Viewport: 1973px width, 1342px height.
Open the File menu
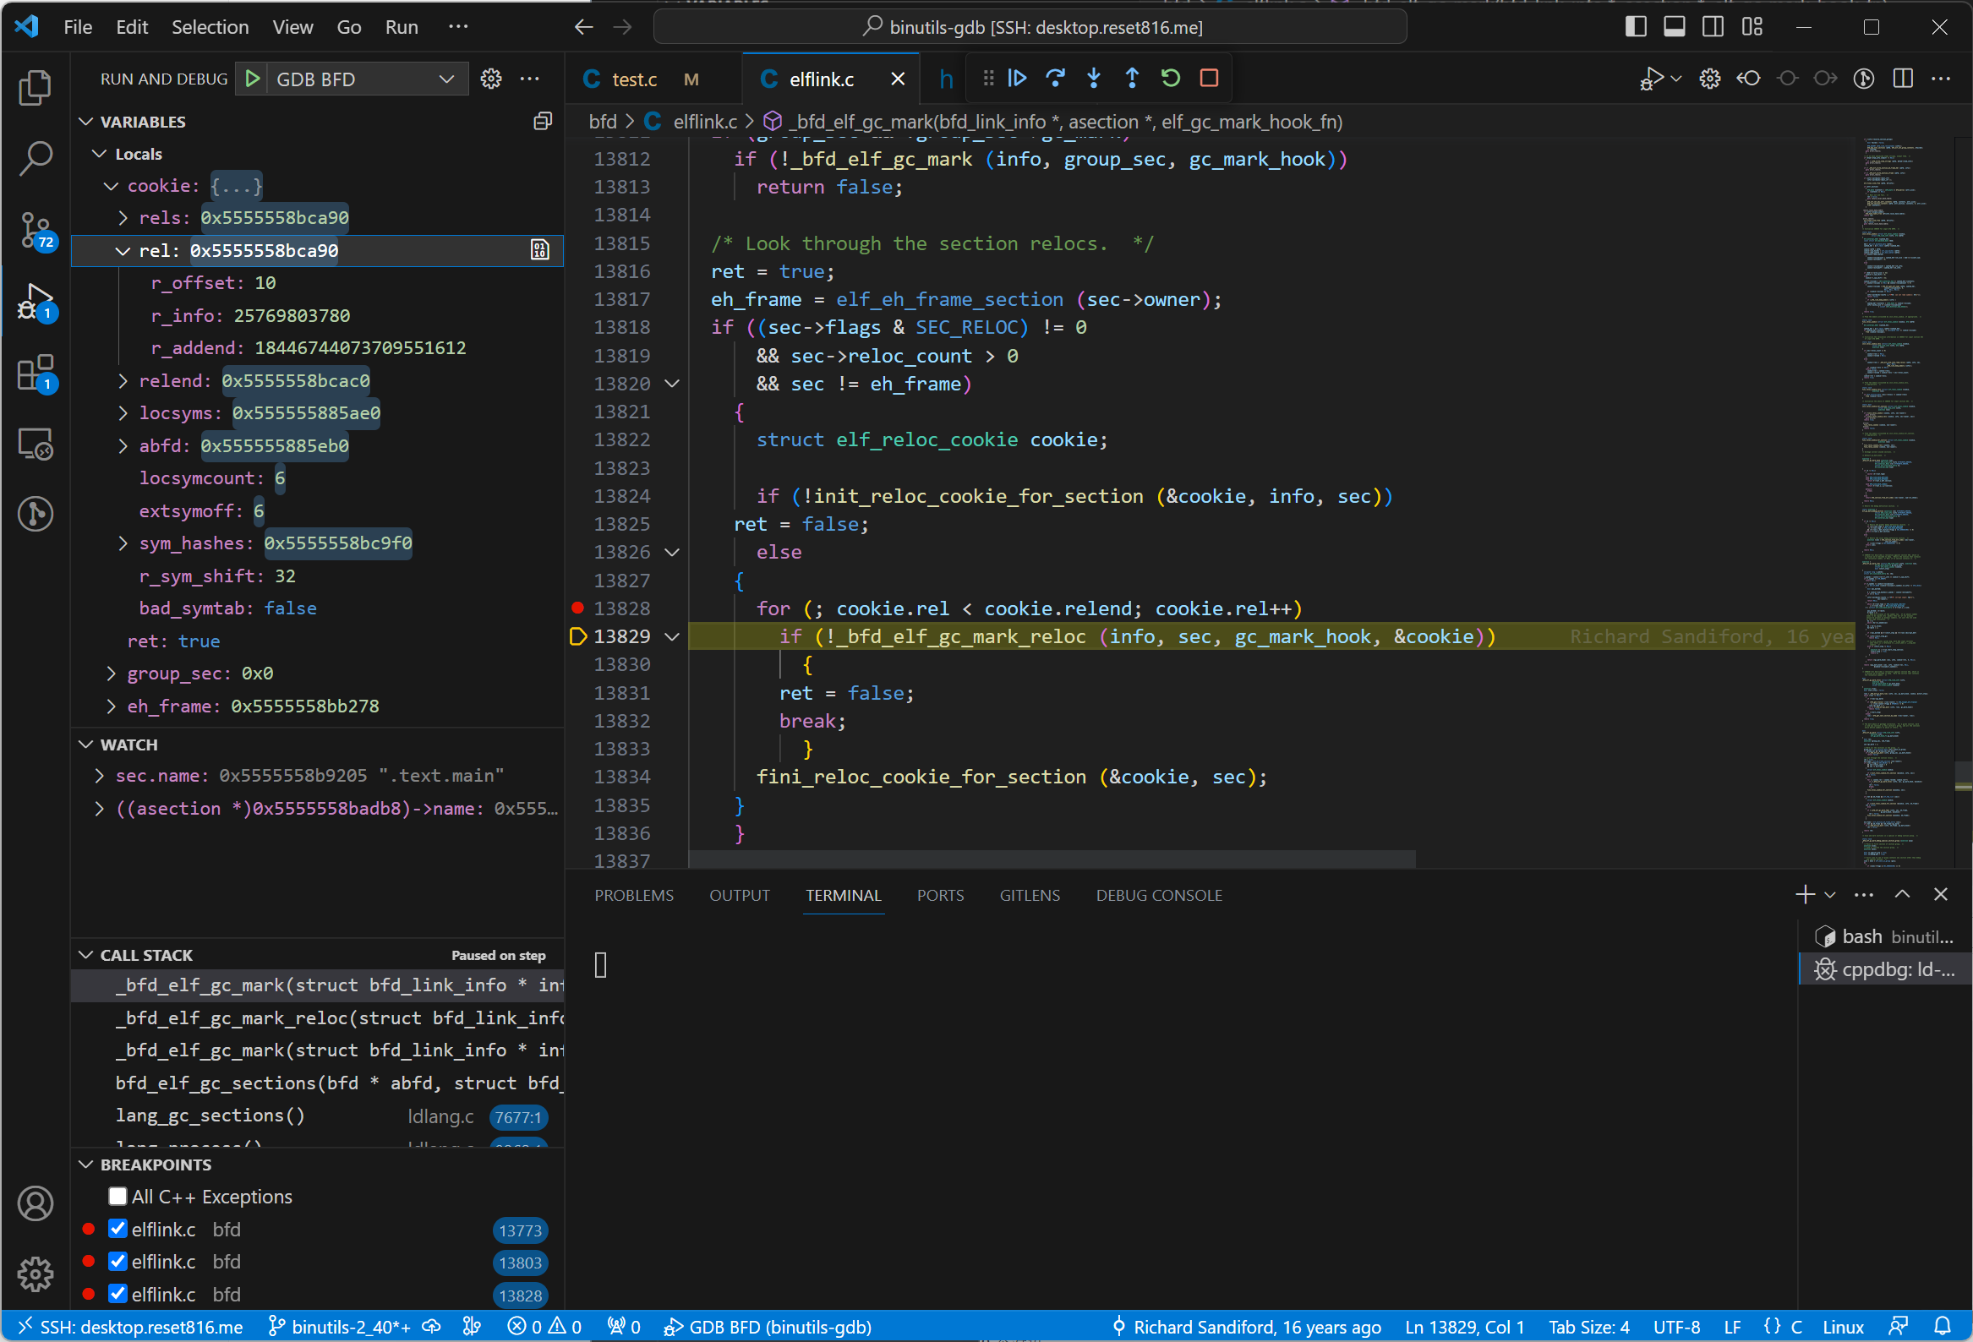pos(77,27)
